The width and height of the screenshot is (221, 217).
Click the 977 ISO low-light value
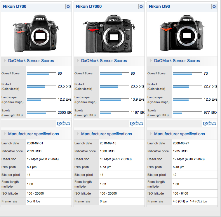click(x=210, y=113)
